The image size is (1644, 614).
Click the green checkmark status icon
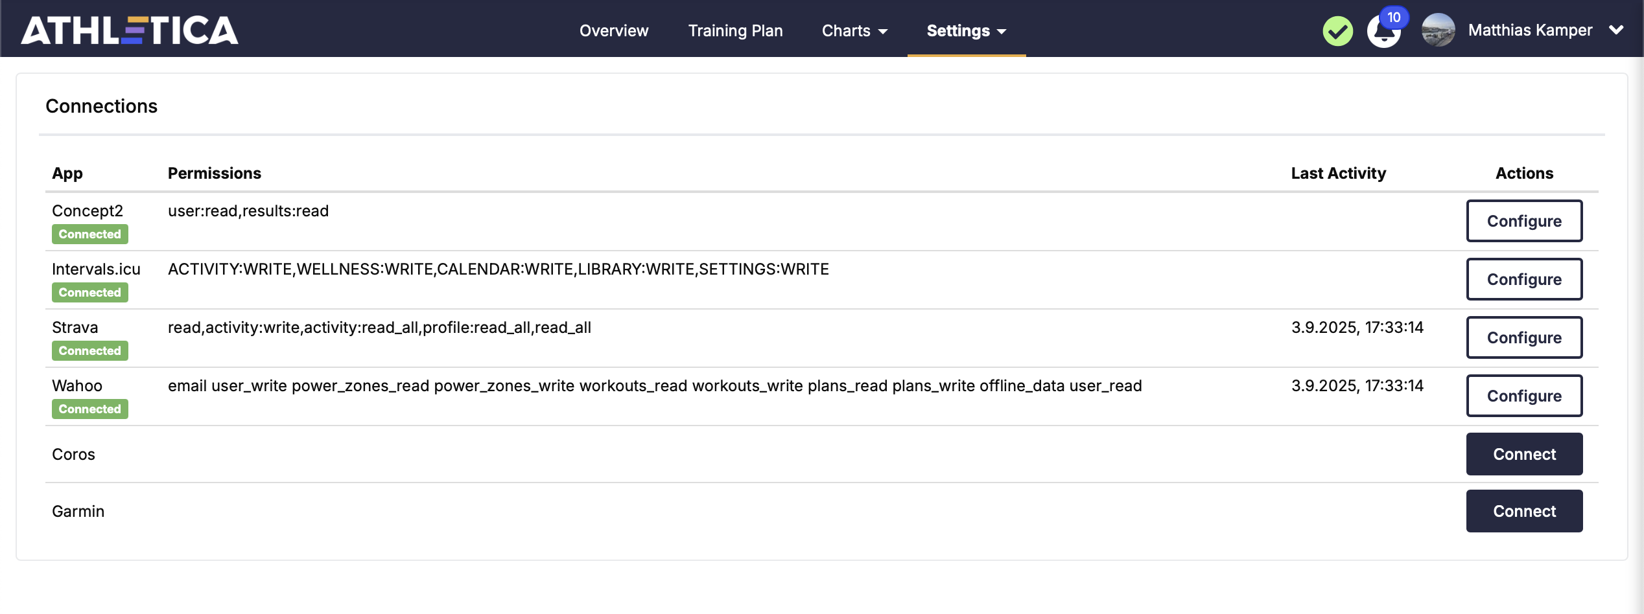pyautogui.click(x=1337, y=30)
